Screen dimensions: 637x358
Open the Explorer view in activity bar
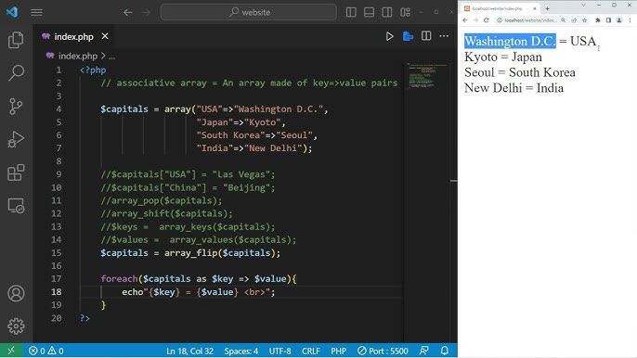pos(16,40)
